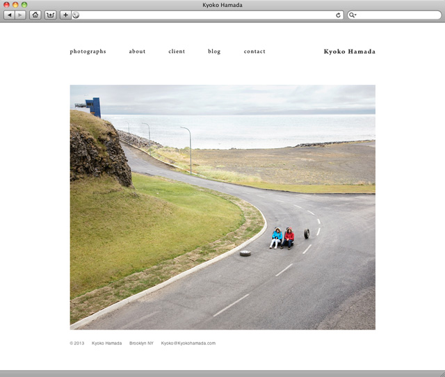Viewport: 445px width, 377px height.
Task: Minimize the window with yellow button
Action: point(15,5)
